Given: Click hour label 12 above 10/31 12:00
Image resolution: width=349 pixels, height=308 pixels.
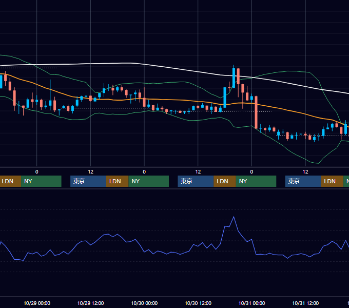Looking at the screenshot, I should (305, 172).
